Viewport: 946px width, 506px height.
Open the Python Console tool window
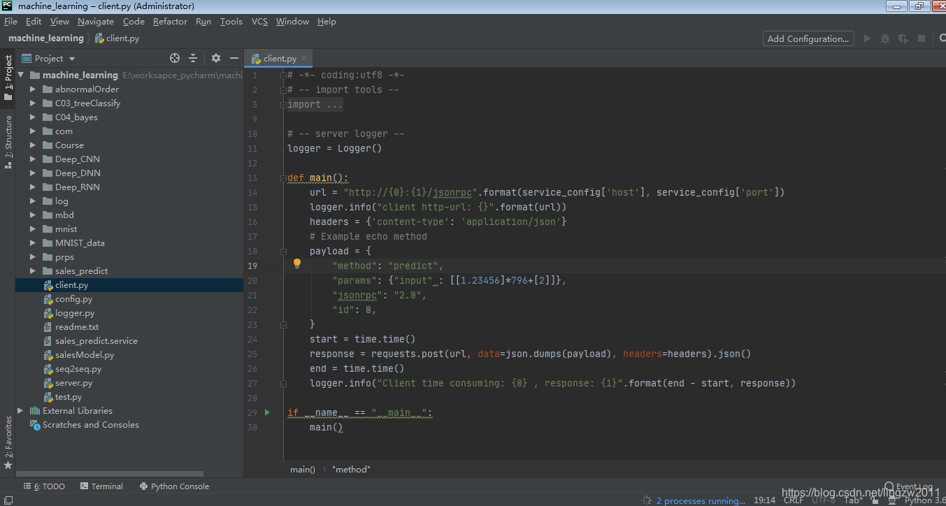click(x=174, y=486)
